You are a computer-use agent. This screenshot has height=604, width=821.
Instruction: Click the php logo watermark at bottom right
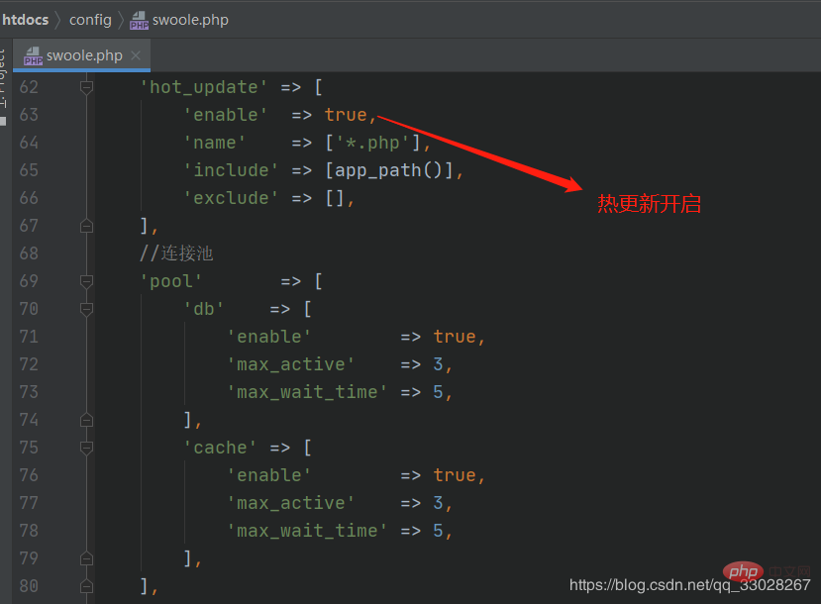coord(742,571)
